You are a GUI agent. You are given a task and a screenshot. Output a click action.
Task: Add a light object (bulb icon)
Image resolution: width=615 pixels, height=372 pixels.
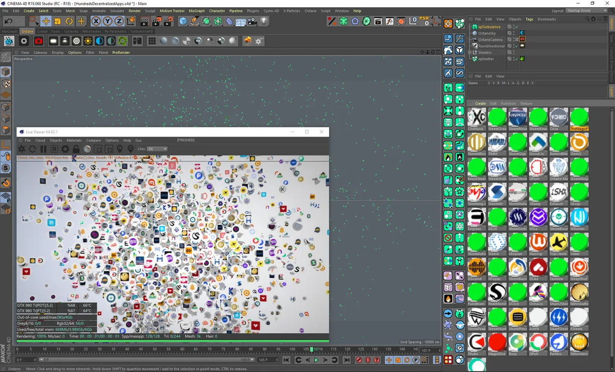(x=264, y=21)
